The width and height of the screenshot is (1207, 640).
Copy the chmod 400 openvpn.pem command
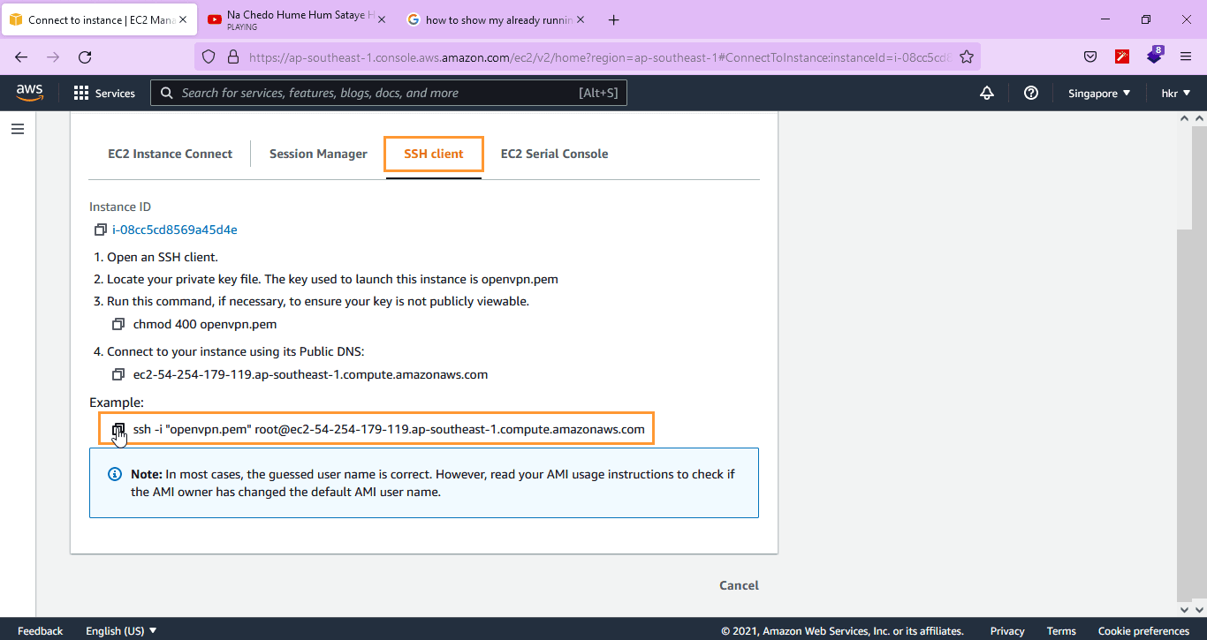click(118, 324)
